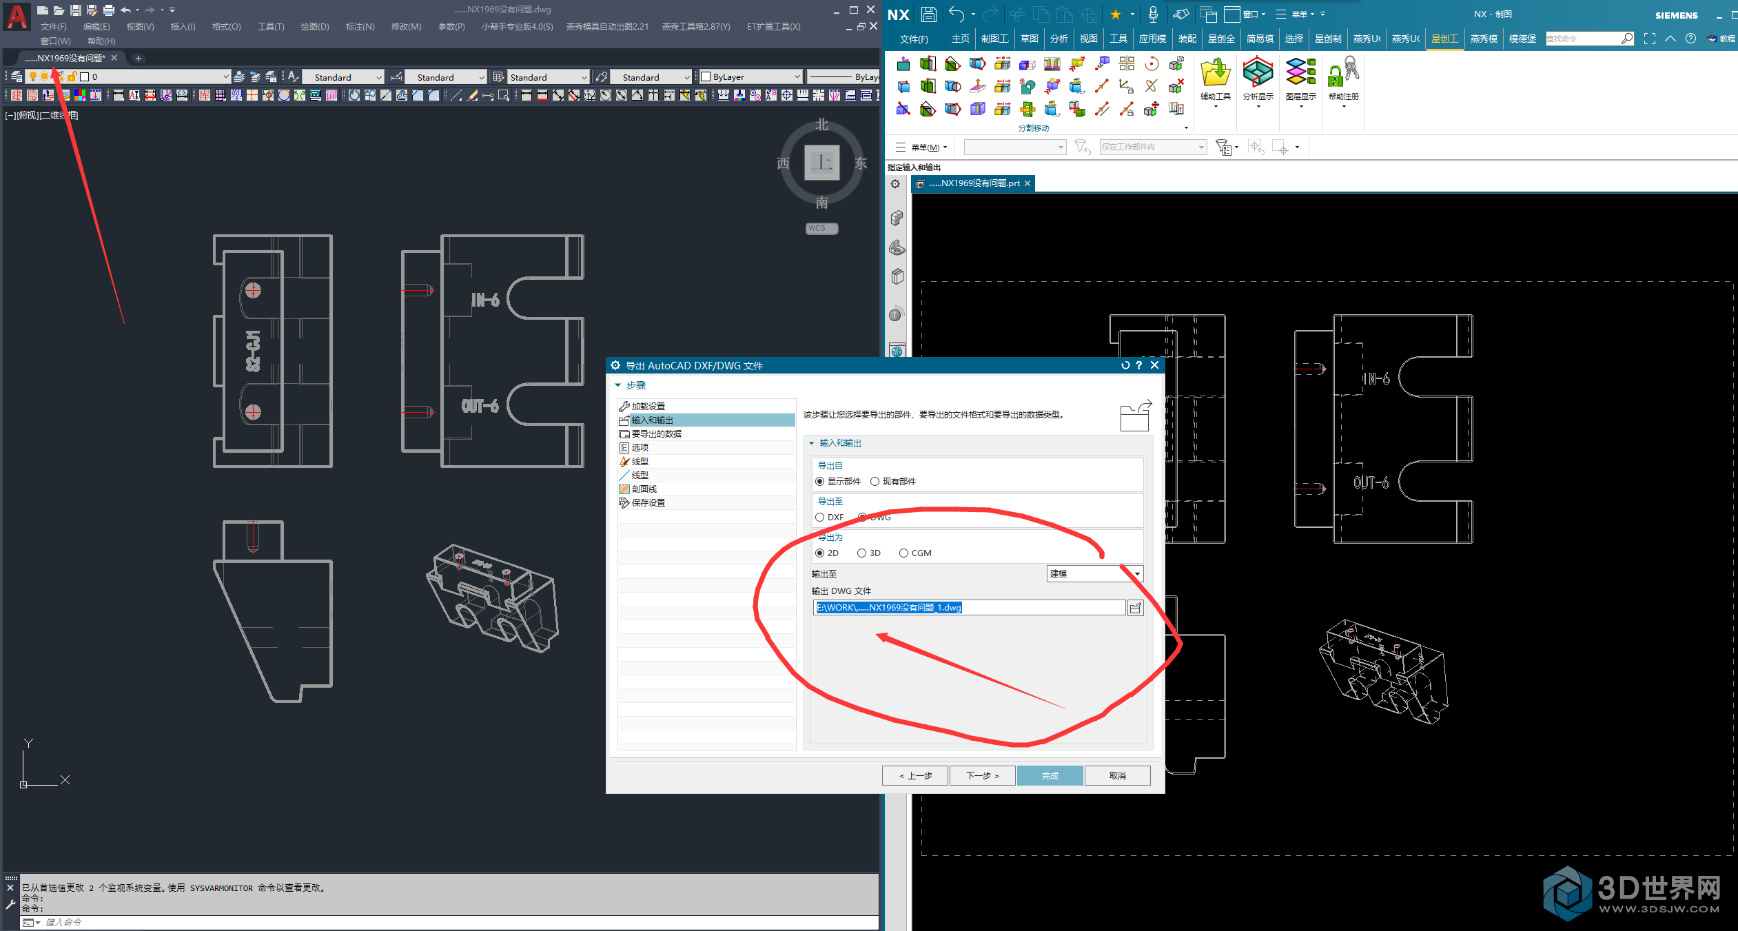Click AutoCAD open folder icon

tap(59, 10)
